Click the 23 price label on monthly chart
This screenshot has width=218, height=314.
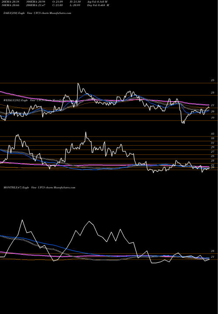point(213,251)
